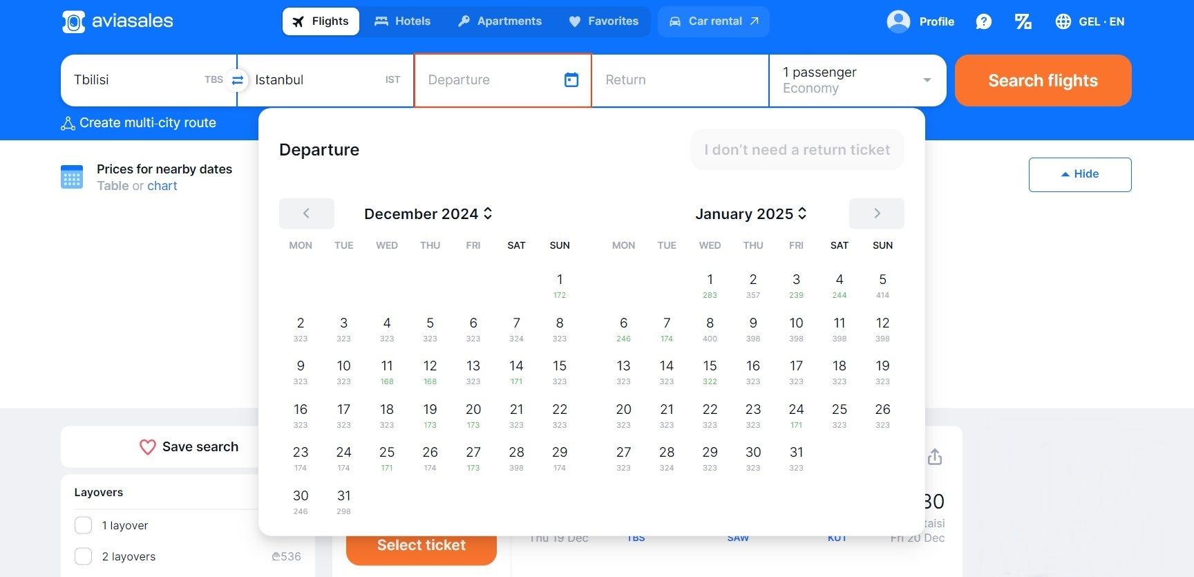The height and width of the screenshot is (577, 1194).
Task: Check the 1 layover checkbox
Action: (x=83, y=525)
